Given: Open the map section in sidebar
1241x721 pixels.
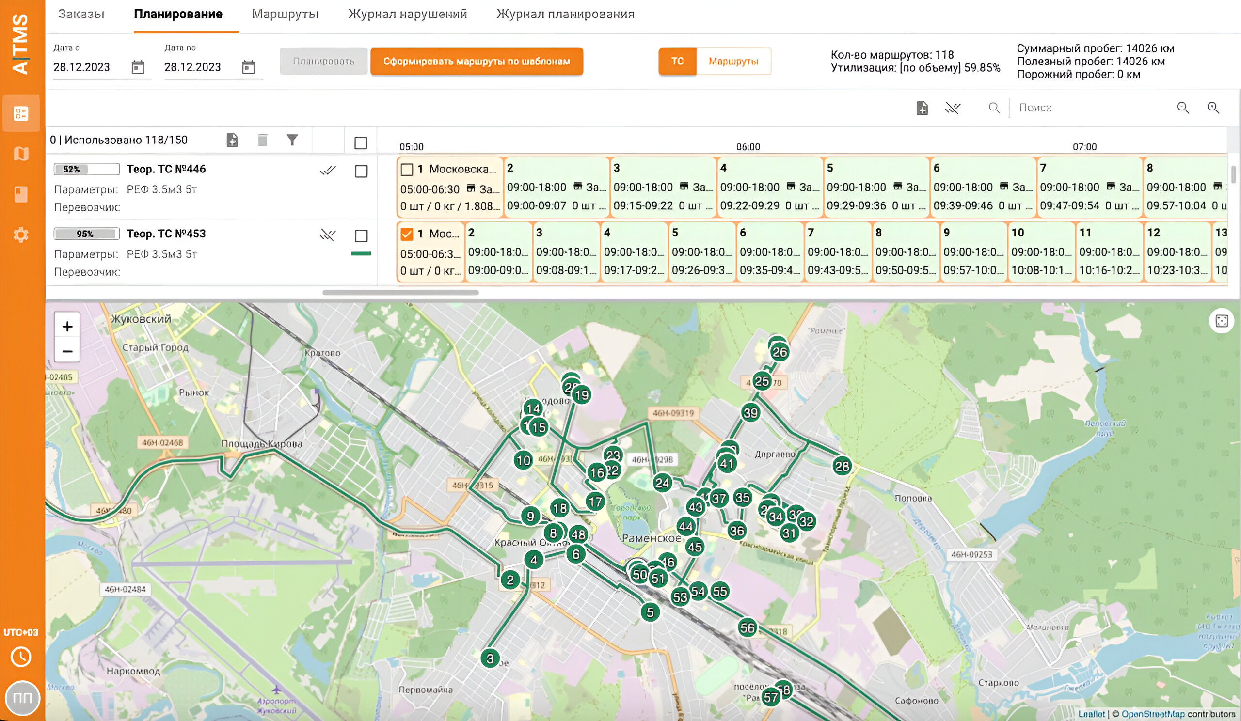Looking at the screenshot, I should coord(21,154).
